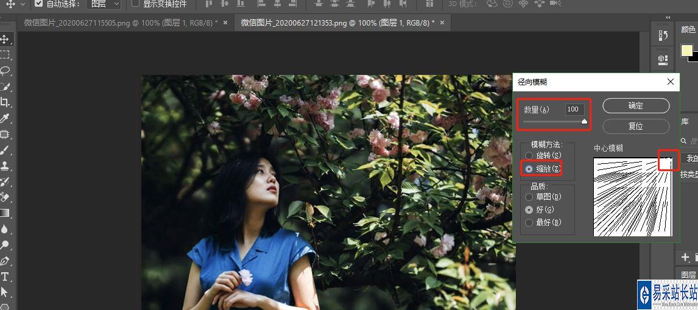Click the library search magnifier icon
This screenshot has width=698, height=310.
pos(684,141)
